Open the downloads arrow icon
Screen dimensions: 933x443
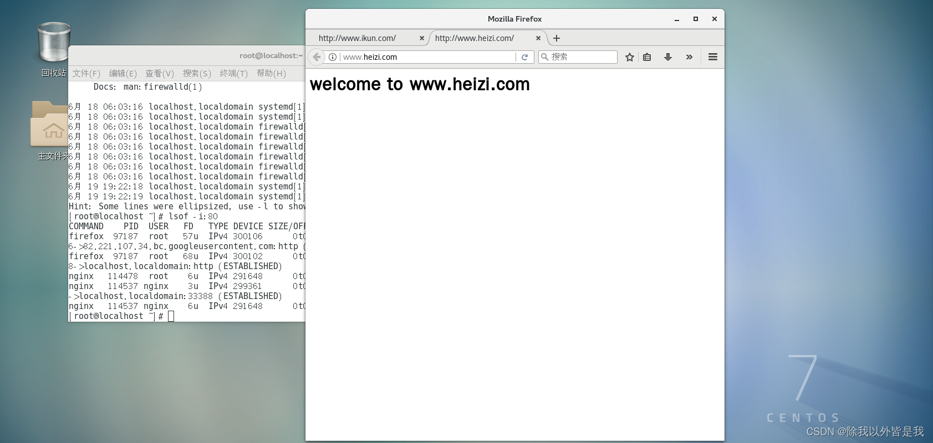coord(668,57)
